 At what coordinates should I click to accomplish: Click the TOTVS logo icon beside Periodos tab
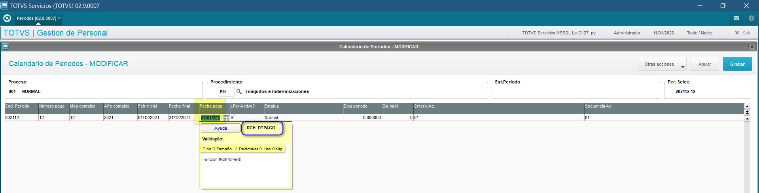[7, 18]
